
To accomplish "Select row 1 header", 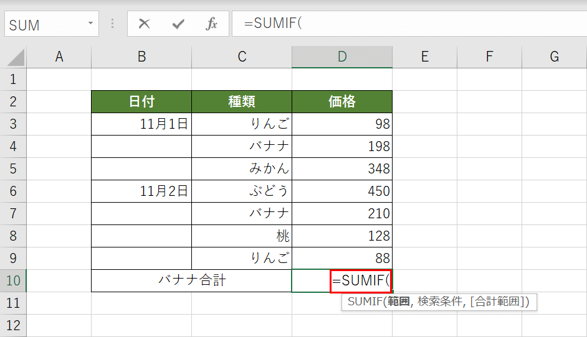I will (13, 79).
